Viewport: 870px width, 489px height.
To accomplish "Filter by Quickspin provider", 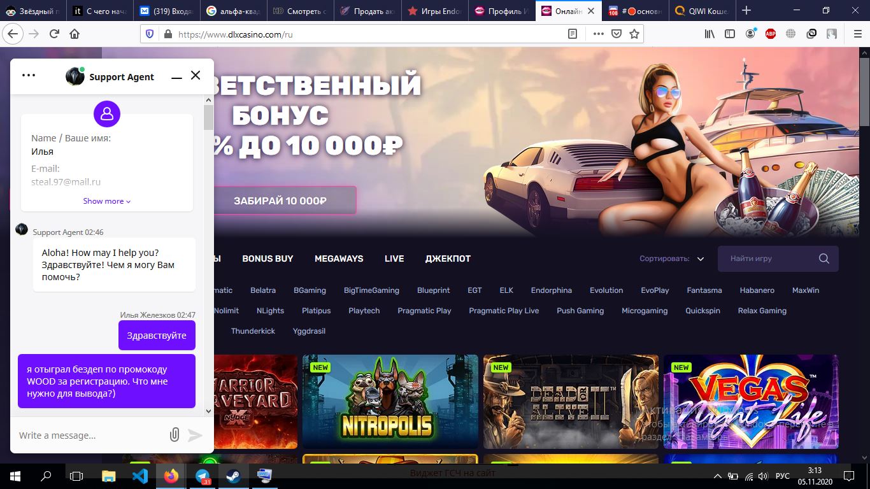I will point(702,311).
